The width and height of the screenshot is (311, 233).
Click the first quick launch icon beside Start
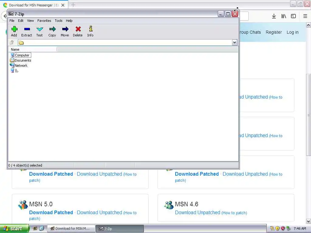[35, 228]
